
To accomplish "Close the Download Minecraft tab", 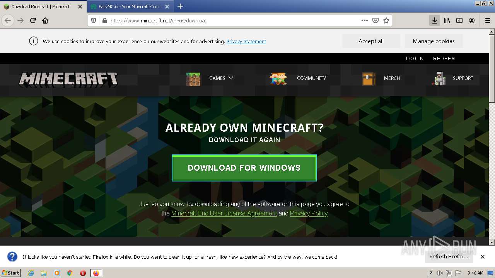I will [x=80, y=7].
